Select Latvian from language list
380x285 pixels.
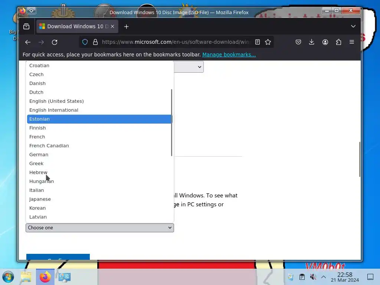pyautogui.click(x=99, y=217)
